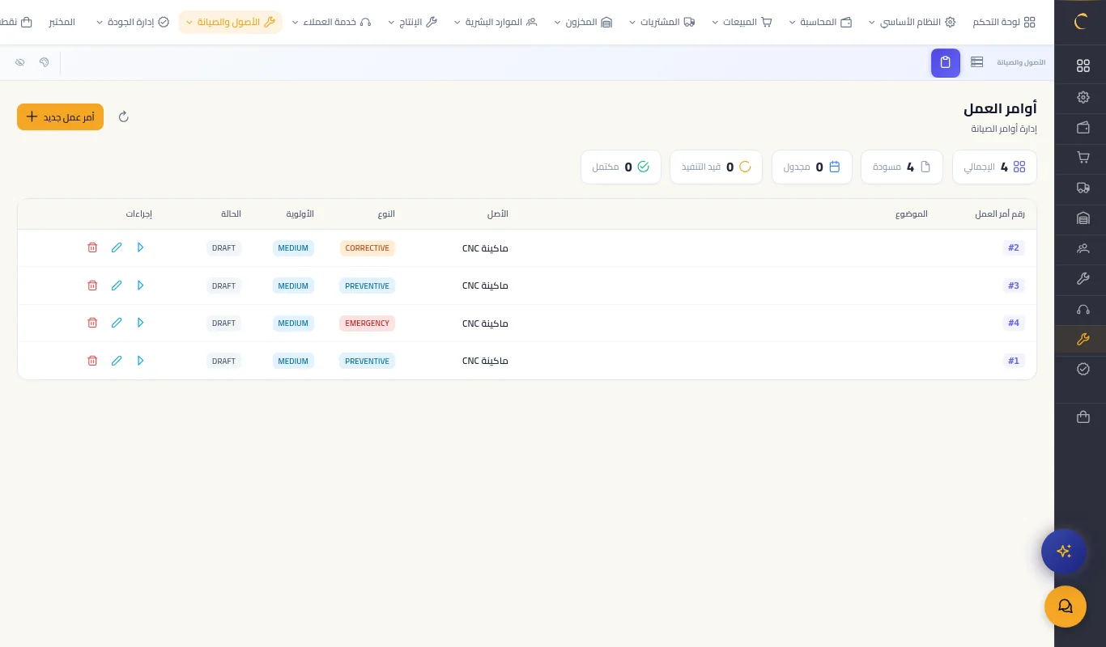Screen dimensions: 1106x647
Task: Open the الإنتاج top menu
Action: (x=413, y=22)
